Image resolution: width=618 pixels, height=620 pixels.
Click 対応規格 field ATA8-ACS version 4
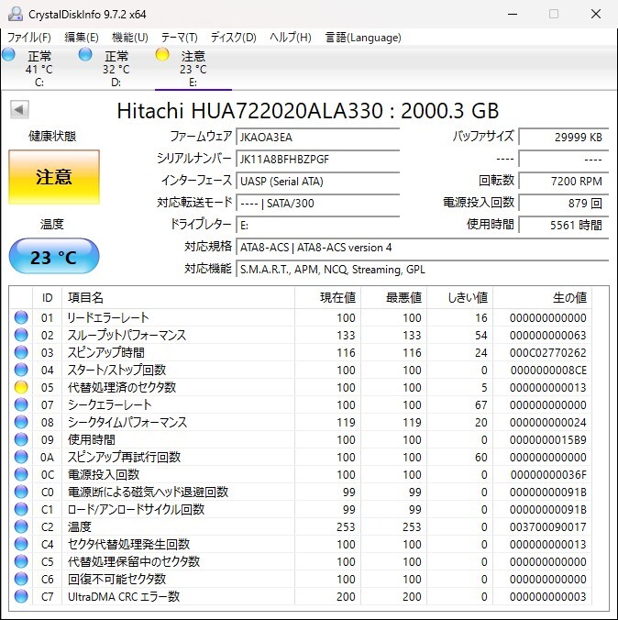(422, 248)
